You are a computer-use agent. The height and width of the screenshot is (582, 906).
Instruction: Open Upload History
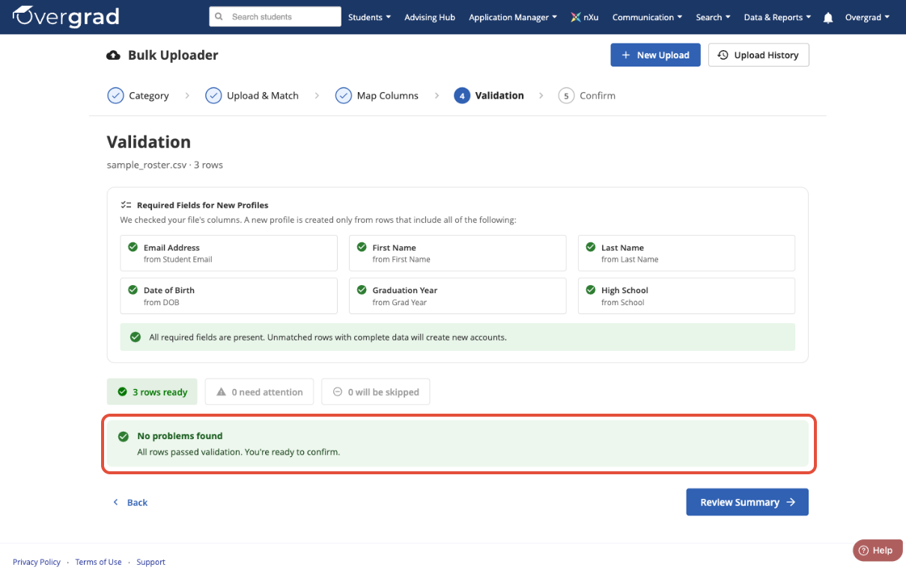pyautogui.click(x=758, y=55)
